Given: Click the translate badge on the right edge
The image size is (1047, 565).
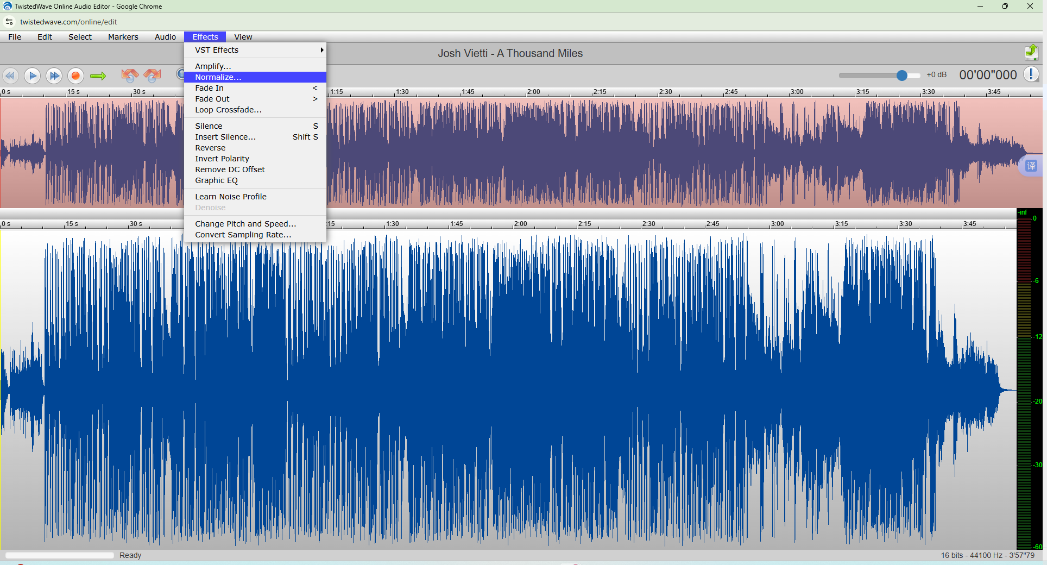Looking at the screenshot, I should click(x=1031, y=166).
